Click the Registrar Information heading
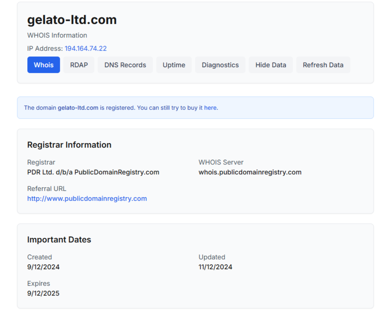 tap(69, 145)
